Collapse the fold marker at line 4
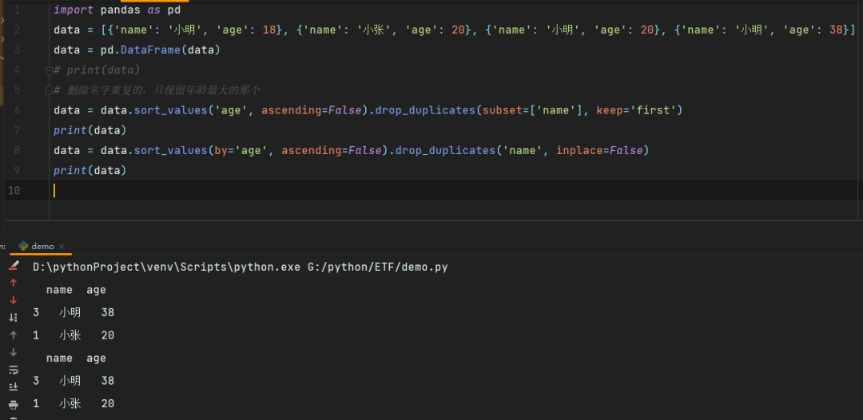The width and height of the screenshot is (863, 420). tap(49, 70)
